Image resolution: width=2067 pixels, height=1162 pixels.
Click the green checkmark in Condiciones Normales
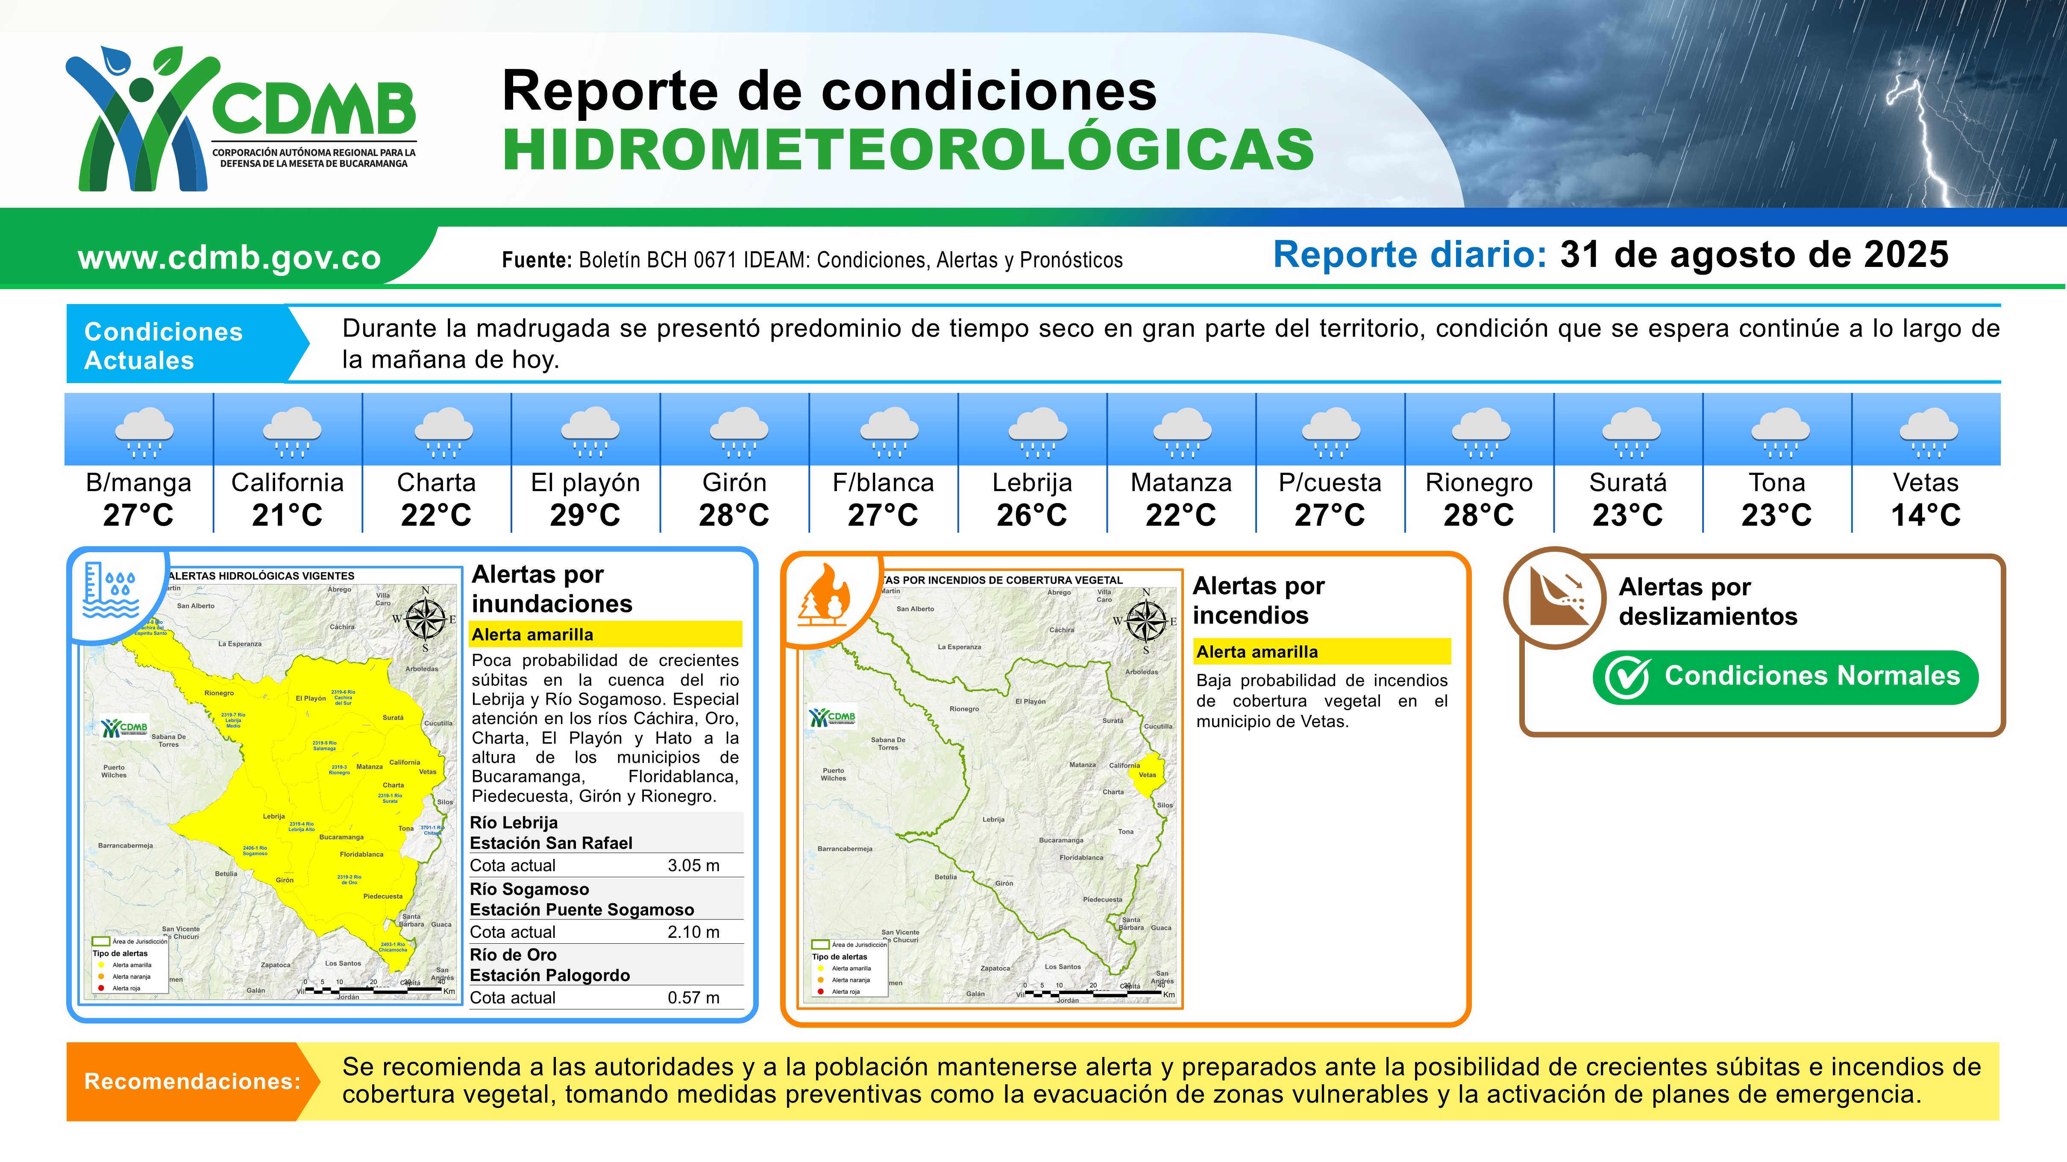click(x=1628, y=678)
